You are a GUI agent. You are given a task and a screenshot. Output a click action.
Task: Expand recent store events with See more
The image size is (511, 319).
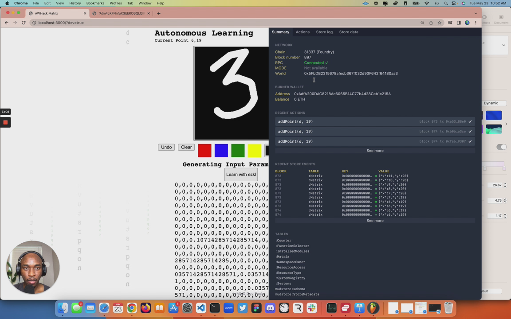tap(375, 221)
